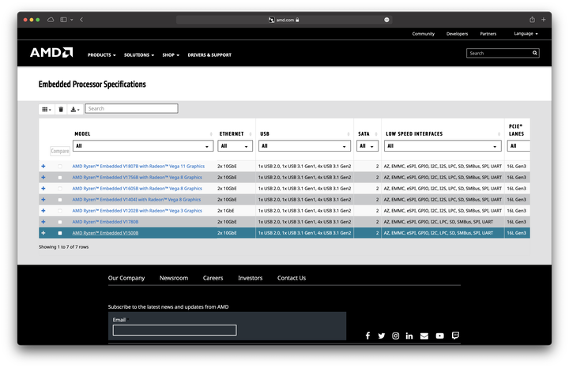Open the PCIe Lanes filter dropdown

tap(518, 146)
